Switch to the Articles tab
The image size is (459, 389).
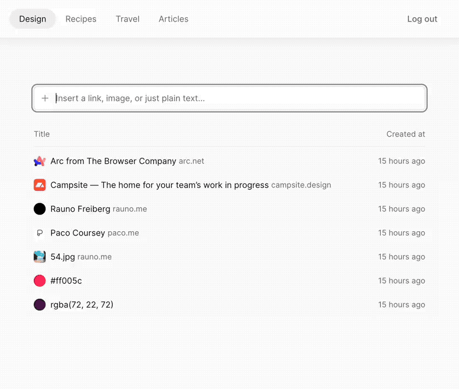pos(173,19)
